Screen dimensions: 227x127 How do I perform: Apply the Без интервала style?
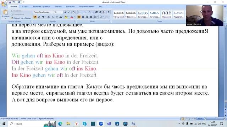point(131,14)
